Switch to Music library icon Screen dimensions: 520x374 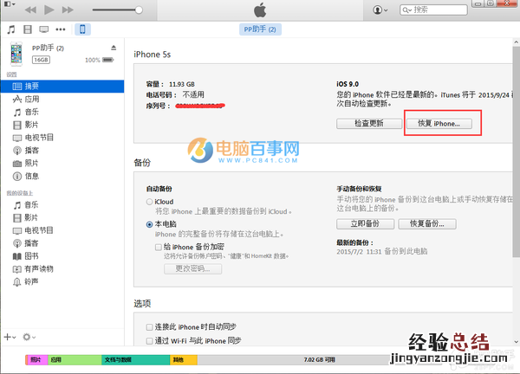click(x=11, y=29)
